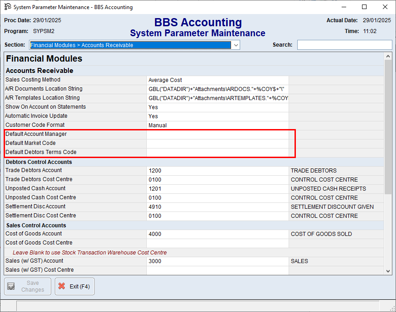Click the Save Changes disk icon
Image resolution: width=396 pixels, height=312 pixels.
pyautogui.click(x=12, y=287)
